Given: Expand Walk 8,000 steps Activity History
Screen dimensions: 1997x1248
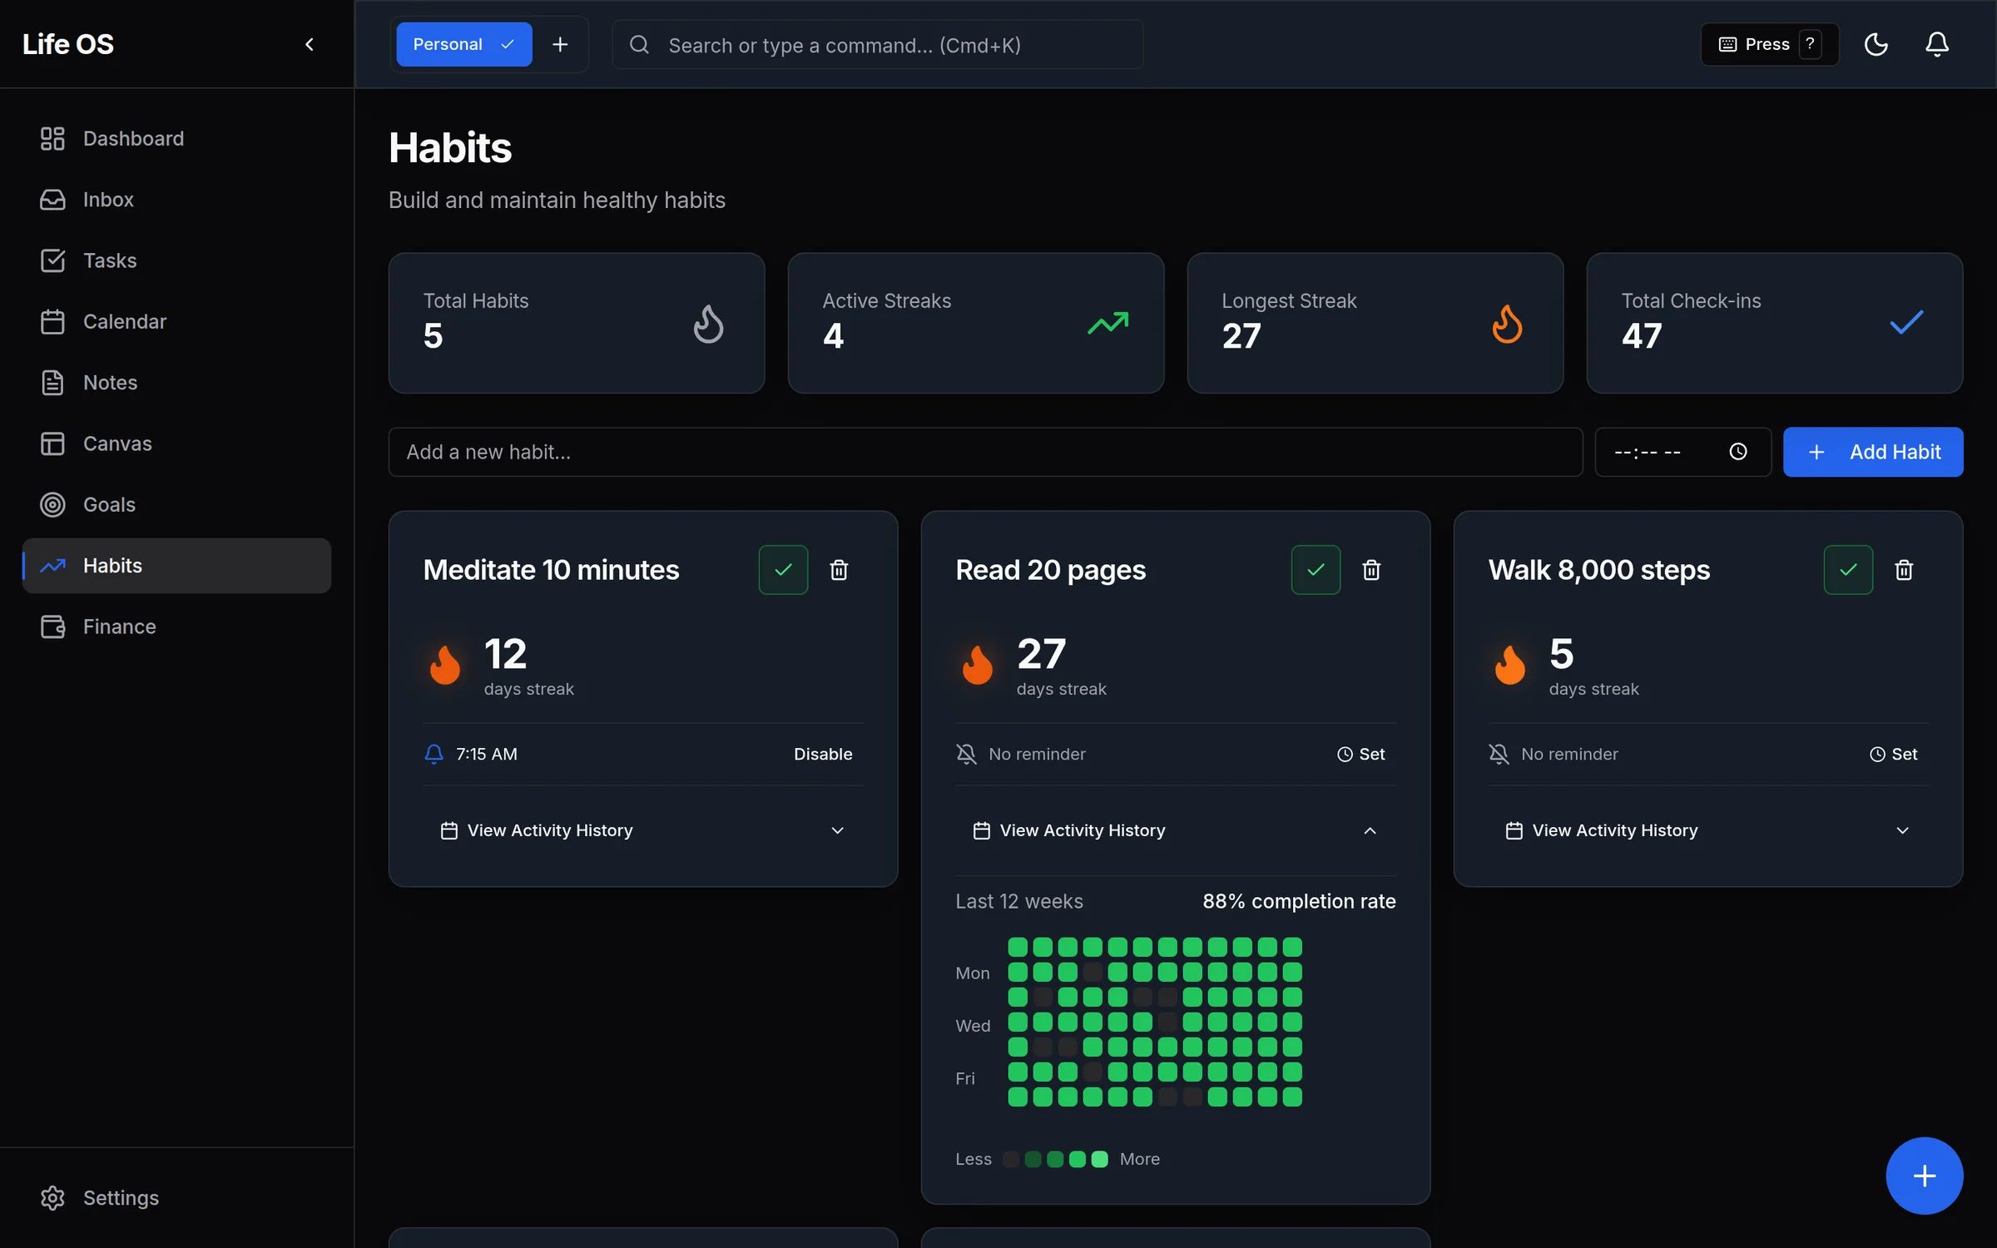Looking at the screenshot, I should [x=1708, y=830].
